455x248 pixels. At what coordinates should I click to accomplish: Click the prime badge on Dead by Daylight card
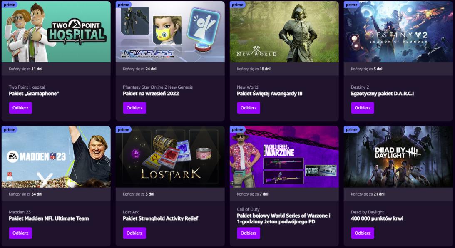tap(351, 130)
